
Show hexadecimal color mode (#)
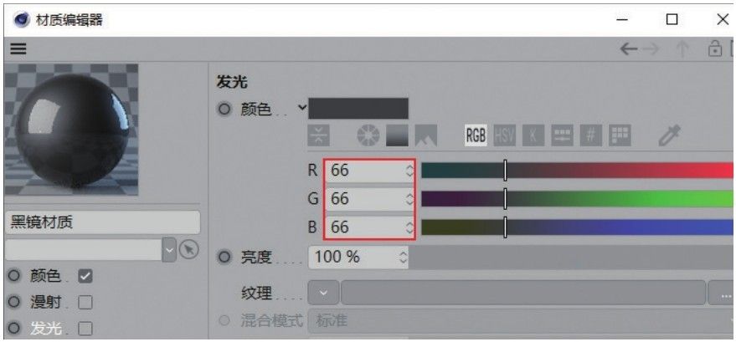(x=591, y=135)
